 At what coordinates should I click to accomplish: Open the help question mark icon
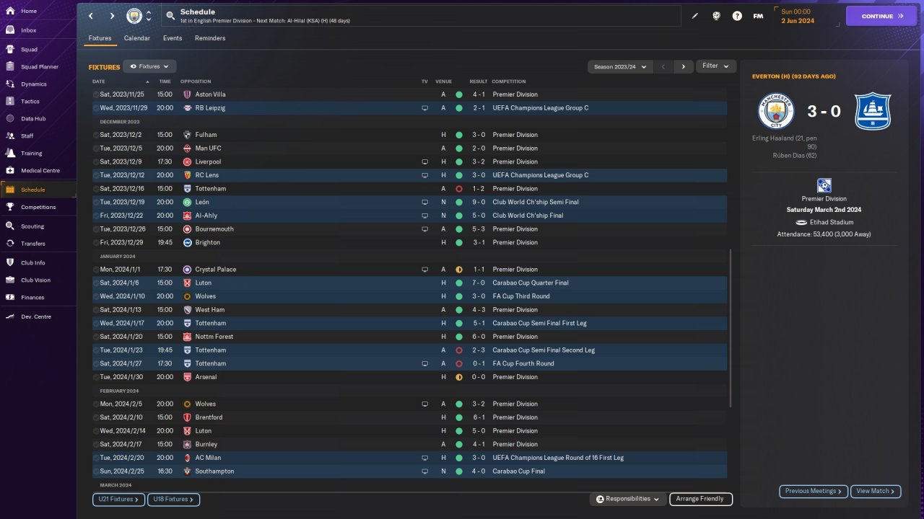coord(737,16)
